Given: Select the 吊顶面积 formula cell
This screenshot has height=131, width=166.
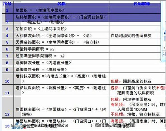Looking at the screenshot, I should [x=61, y=29].
